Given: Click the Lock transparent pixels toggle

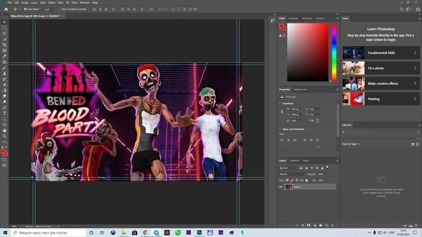Looking at the screenshot, I should tap(287, 180).
